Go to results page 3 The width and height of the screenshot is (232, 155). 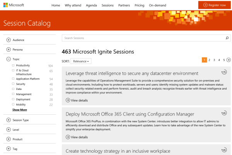(214, 60)
